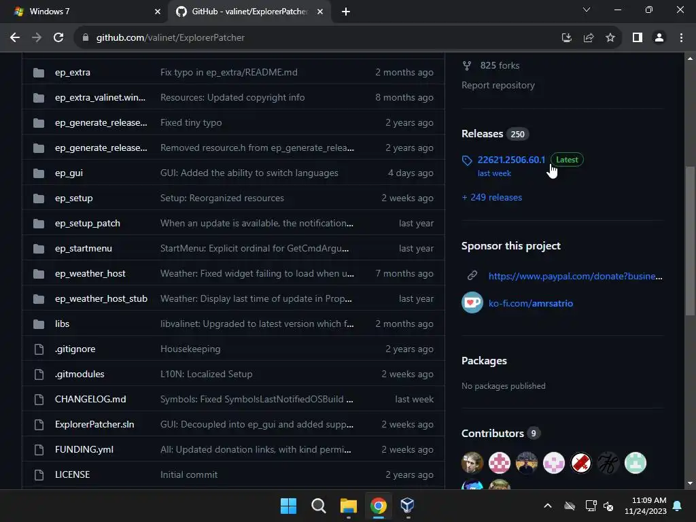Open the Windows Start menu
This screenshot has height=522, width=696.
pyautogui.click(x=288, y=506)
